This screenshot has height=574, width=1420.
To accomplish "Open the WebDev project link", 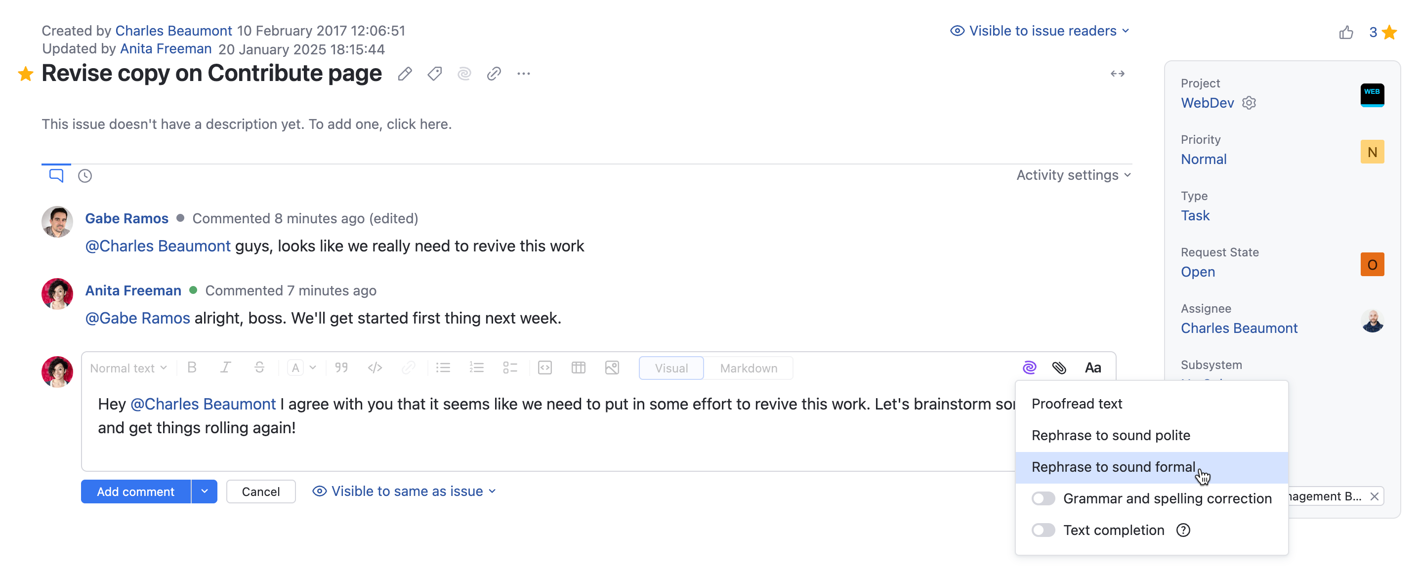I will coord(1207,103).
